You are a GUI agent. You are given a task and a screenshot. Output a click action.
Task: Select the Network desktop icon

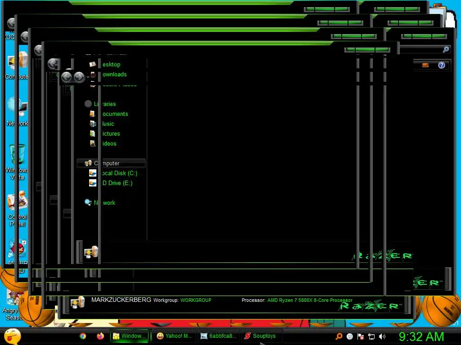tap(17, 111)
